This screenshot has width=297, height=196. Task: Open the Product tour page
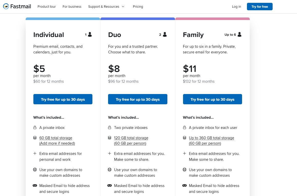tap(46, 7)
